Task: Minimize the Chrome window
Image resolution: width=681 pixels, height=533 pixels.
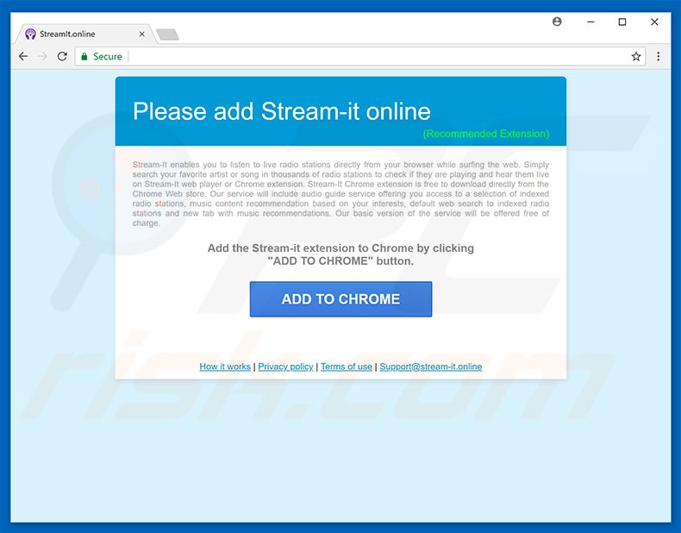Action: tap(590, 22)
